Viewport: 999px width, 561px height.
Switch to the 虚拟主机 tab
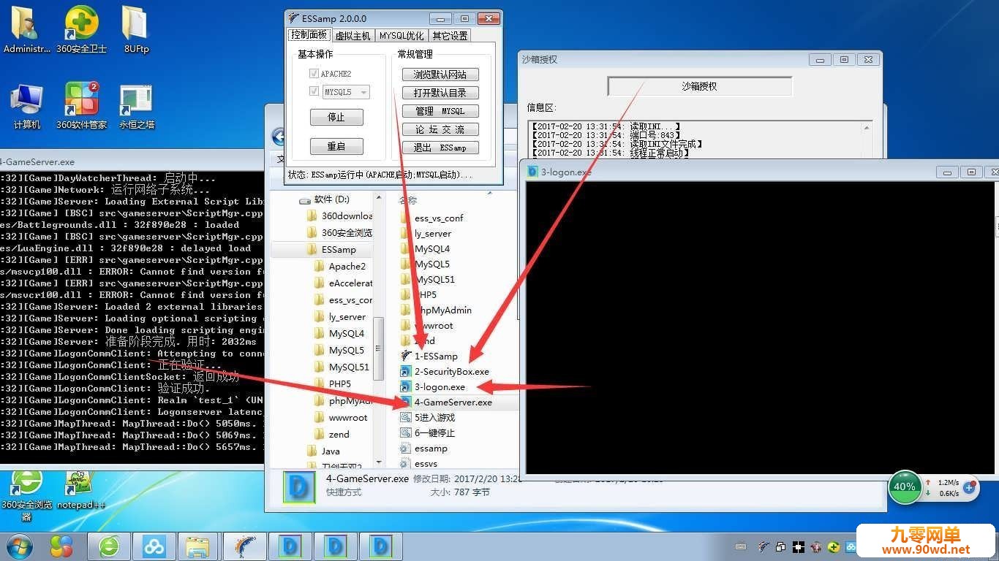(353, 35)
